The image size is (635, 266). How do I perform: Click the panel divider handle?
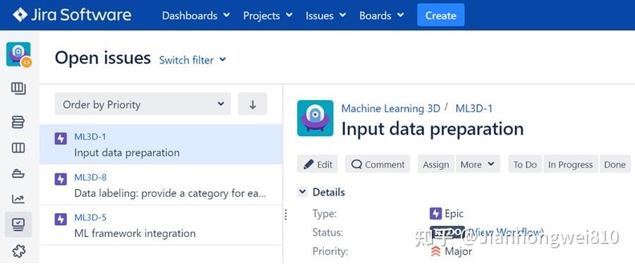[286, 214]
